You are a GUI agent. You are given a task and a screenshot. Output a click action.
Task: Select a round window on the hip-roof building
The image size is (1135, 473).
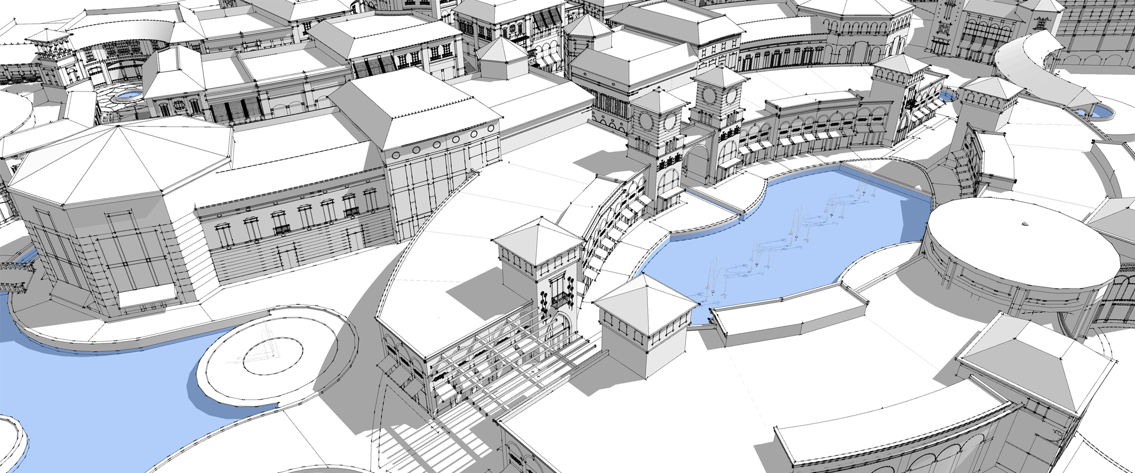point(437,144)
